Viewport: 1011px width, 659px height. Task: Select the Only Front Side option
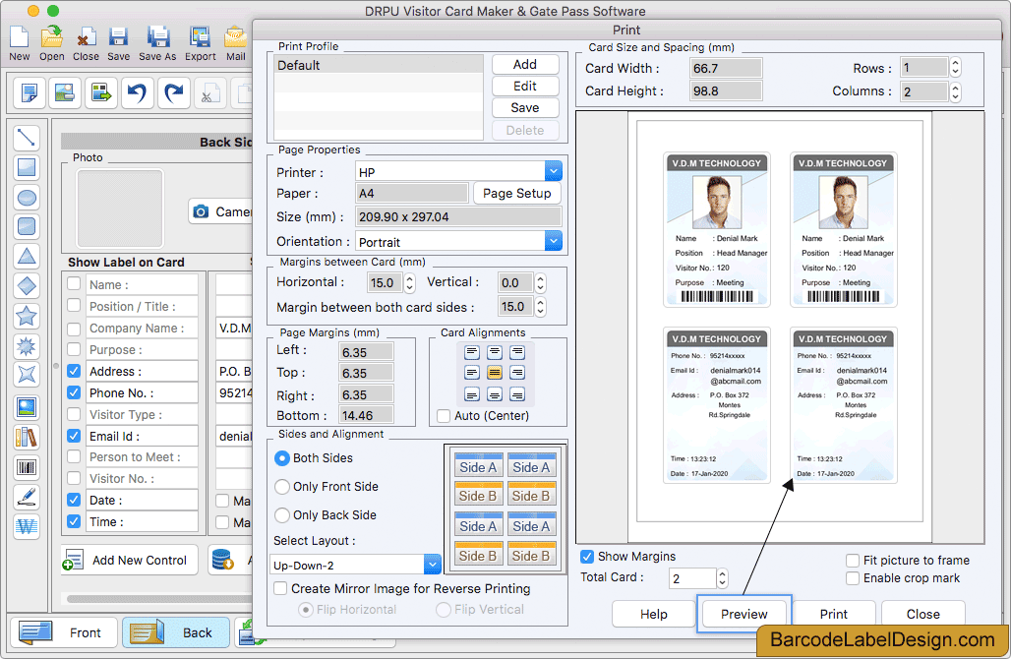(x=282, y=487)
